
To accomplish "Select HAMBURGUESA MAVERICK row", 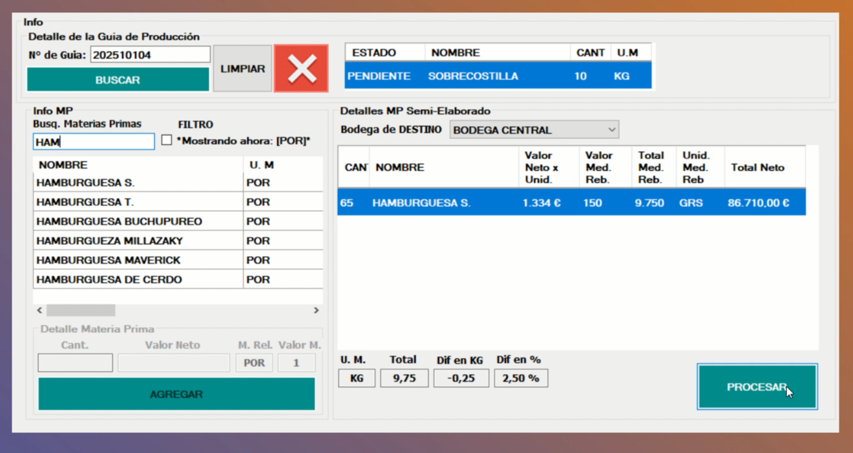I will pyautogui.click(x=138, y=260).
